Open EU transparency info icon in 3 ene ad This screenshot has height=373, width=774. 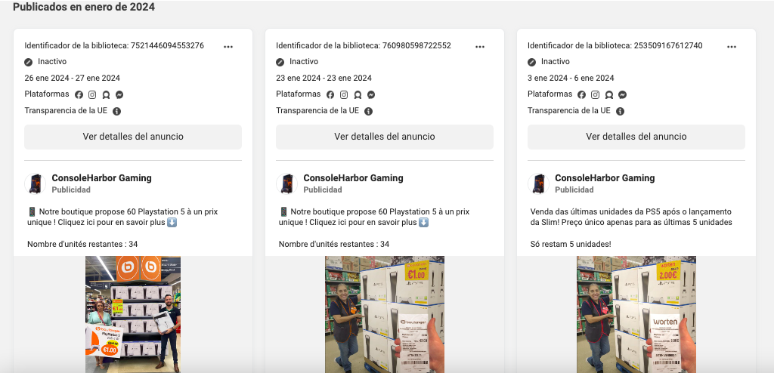click(620, 112)
